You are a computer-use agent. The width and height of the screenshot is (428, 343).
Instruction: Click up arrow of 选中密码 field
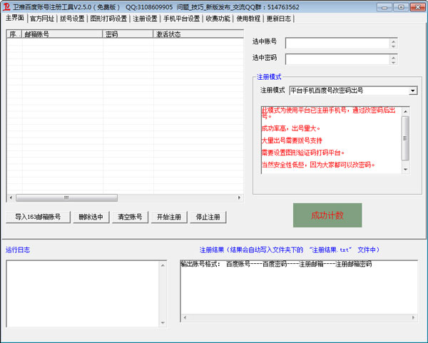(x=393, y=57)
